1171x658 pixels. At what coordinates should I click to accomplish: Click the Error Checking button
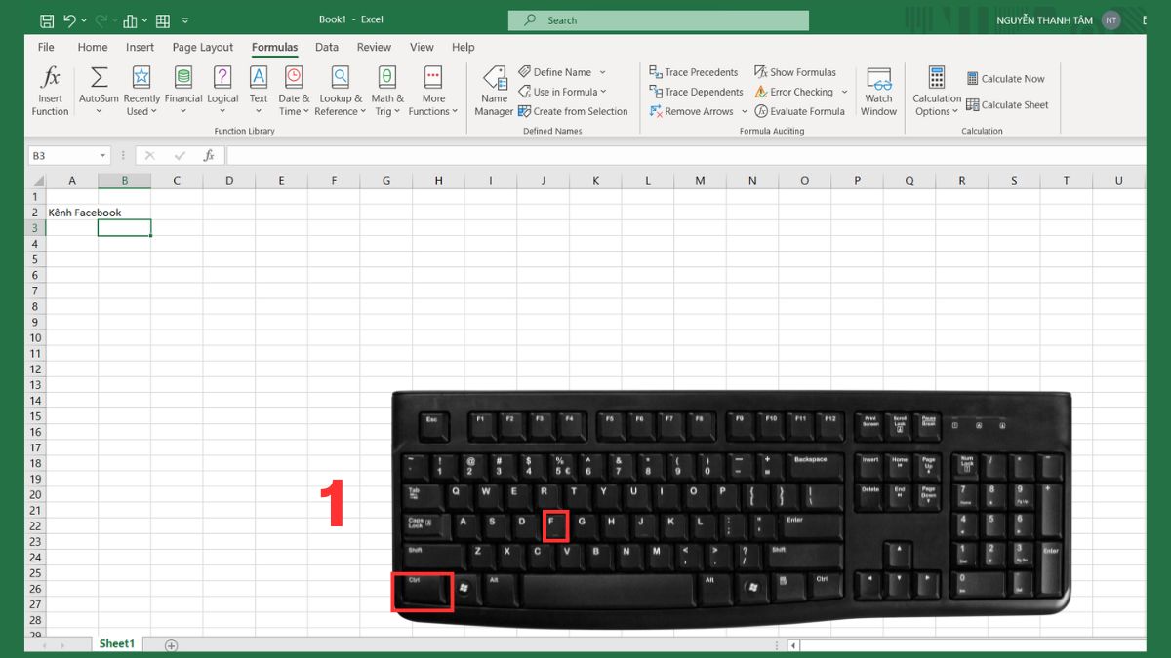pyautogui.click(x=794, y=92)
